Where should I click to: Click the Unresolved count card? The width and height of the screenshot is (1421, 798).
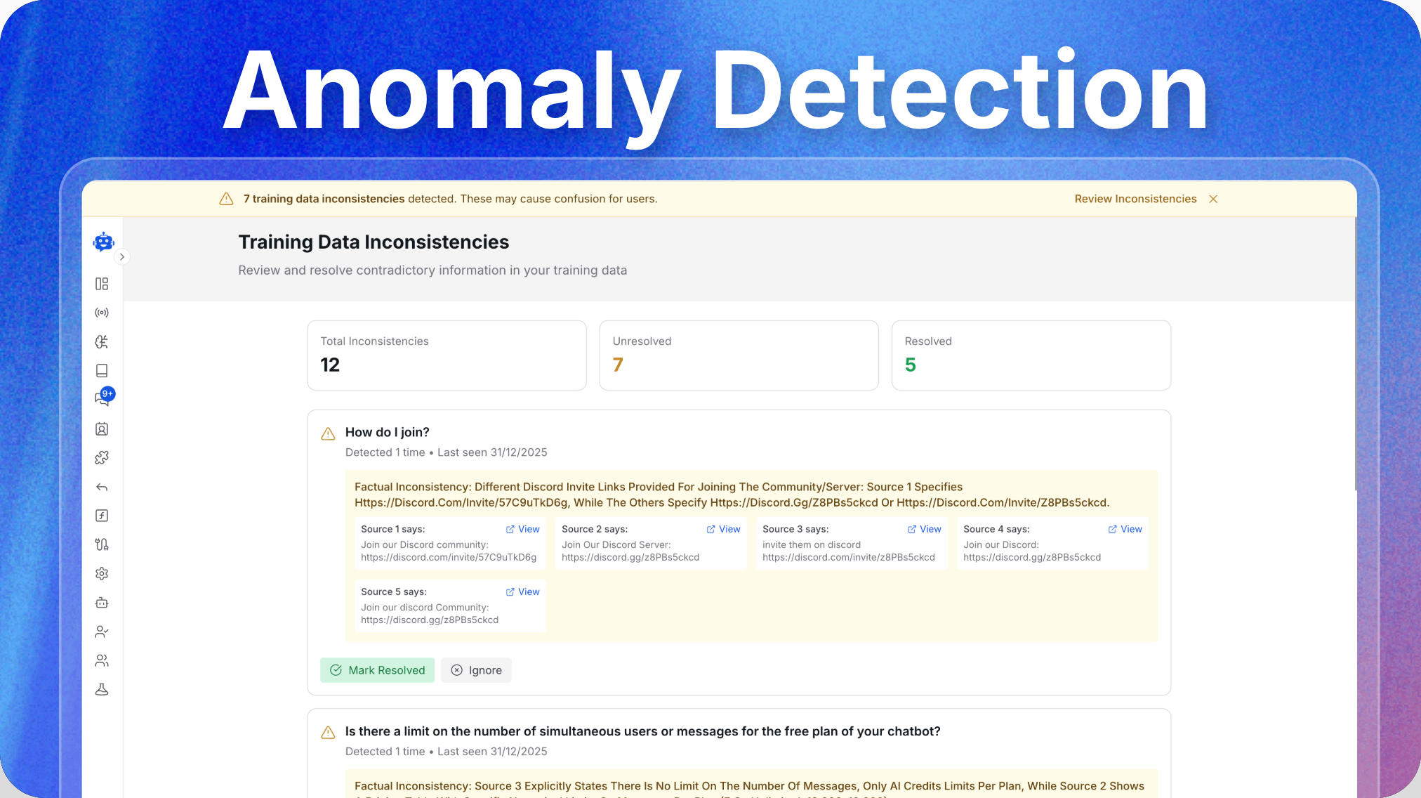coord(738,355)
